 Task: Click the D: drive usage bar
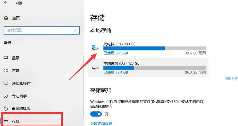154,68
